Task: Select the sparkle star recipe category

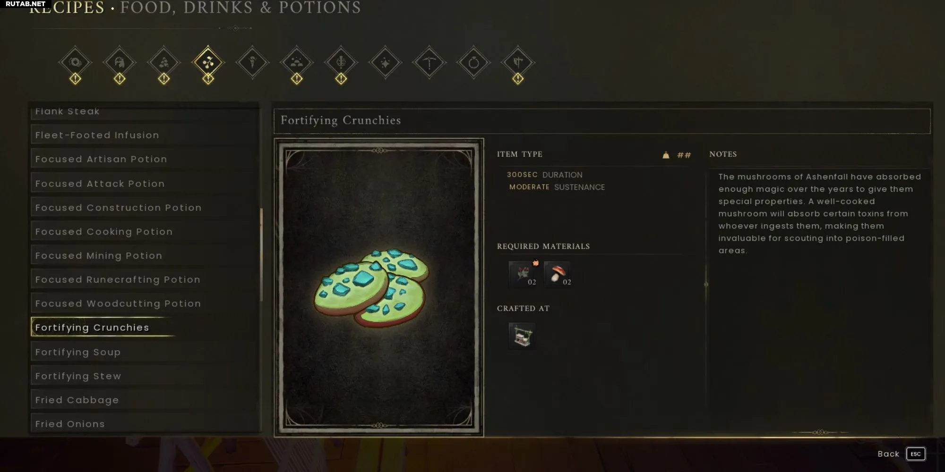Action: pyautogui.click(x=385, y=62)
